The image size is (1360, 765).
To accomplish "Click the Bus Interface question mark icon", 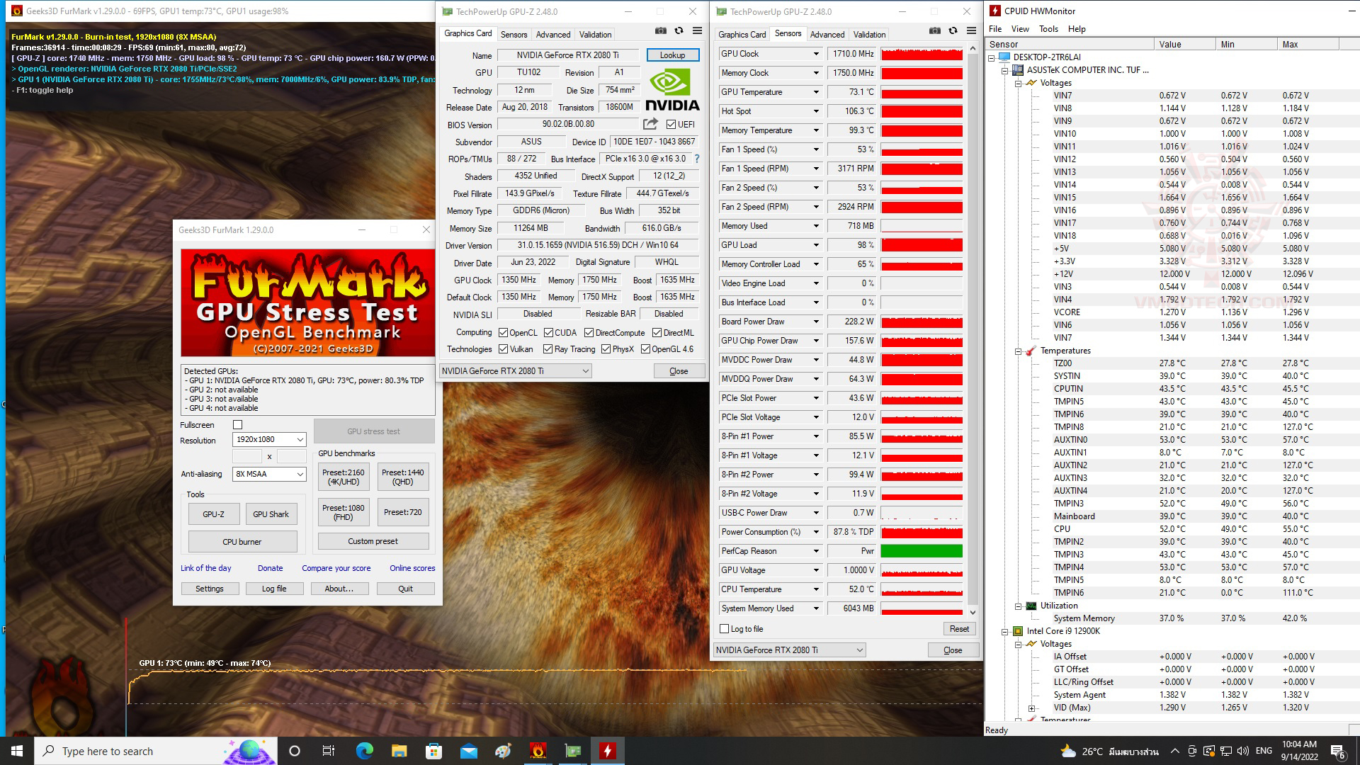I will (696, 159).
